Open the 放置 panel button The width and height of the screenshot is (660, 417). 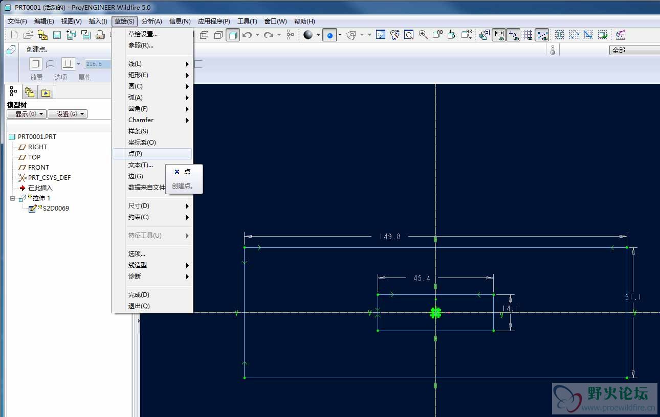(36, 77)
